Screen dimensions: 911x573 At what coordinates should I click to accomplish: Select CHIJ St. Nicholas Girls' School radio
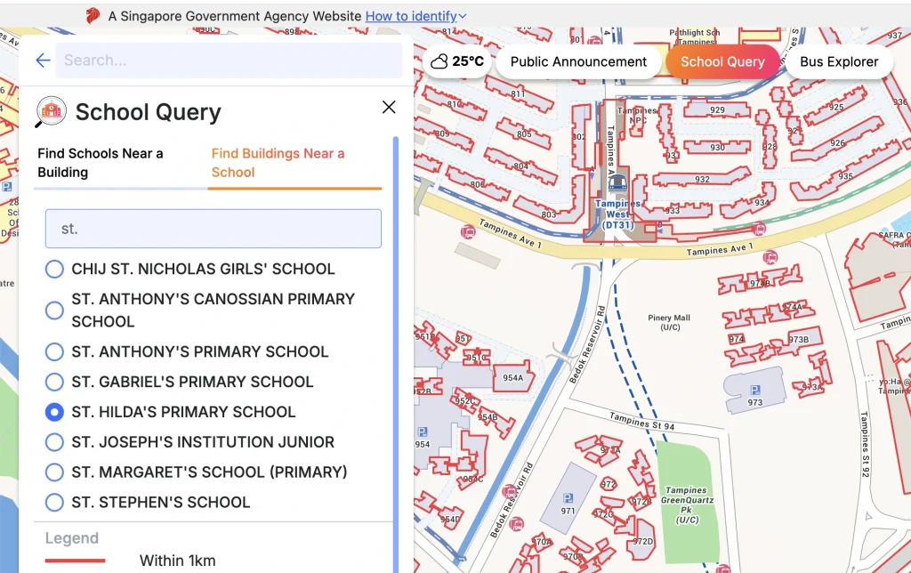tap(54, 269)
